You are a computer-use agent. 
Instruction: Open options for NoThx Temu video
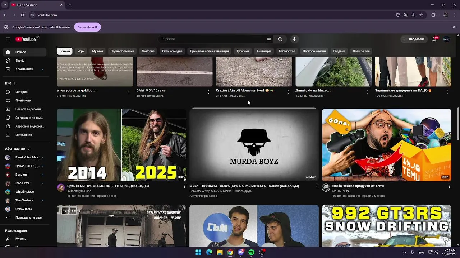tap(449, 186)
